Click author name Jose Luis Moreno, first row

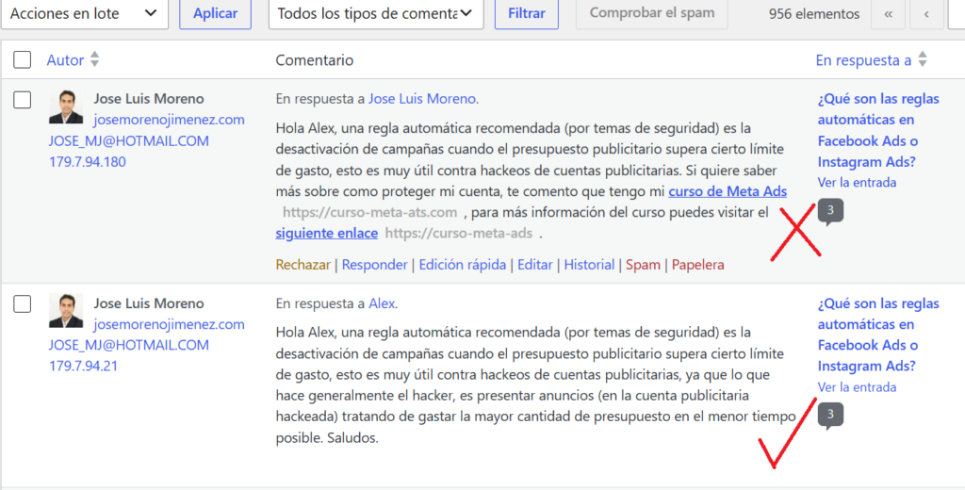click(148, 99)
